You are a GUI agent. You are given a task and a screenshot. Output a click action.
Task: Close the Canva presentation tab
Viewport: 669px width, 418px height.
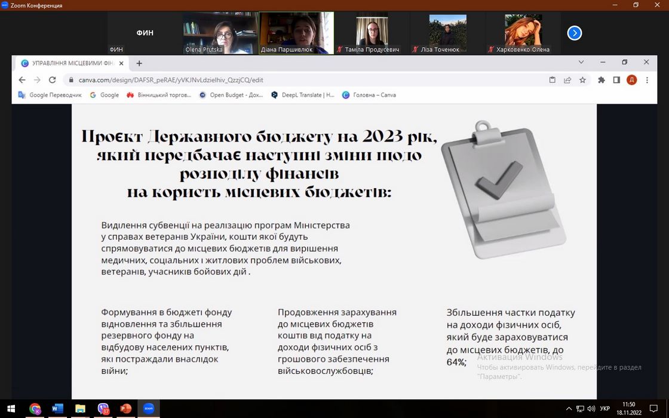tap(121, 63)
